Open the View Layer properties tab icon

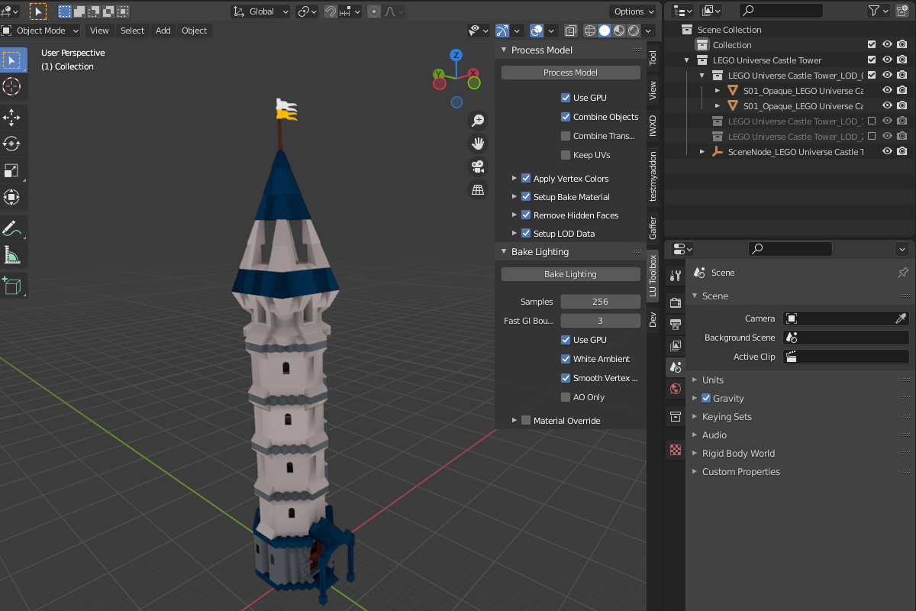tap(675, 346)
